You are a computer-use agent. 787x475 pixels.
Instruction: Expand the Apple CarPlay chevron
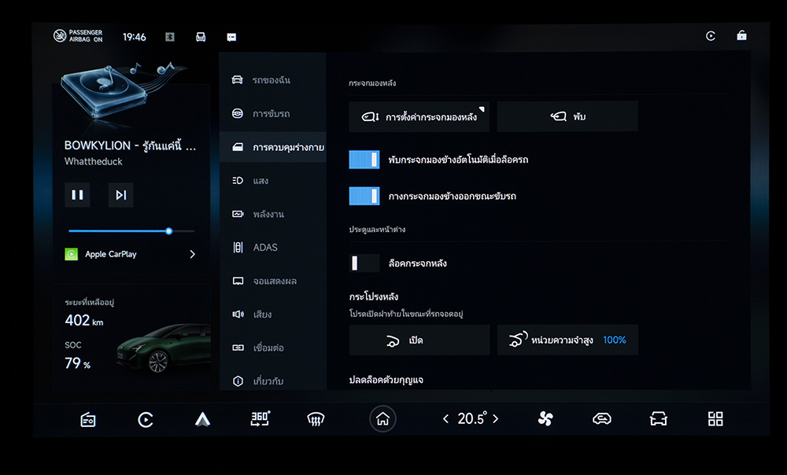(x=193, y=254)
